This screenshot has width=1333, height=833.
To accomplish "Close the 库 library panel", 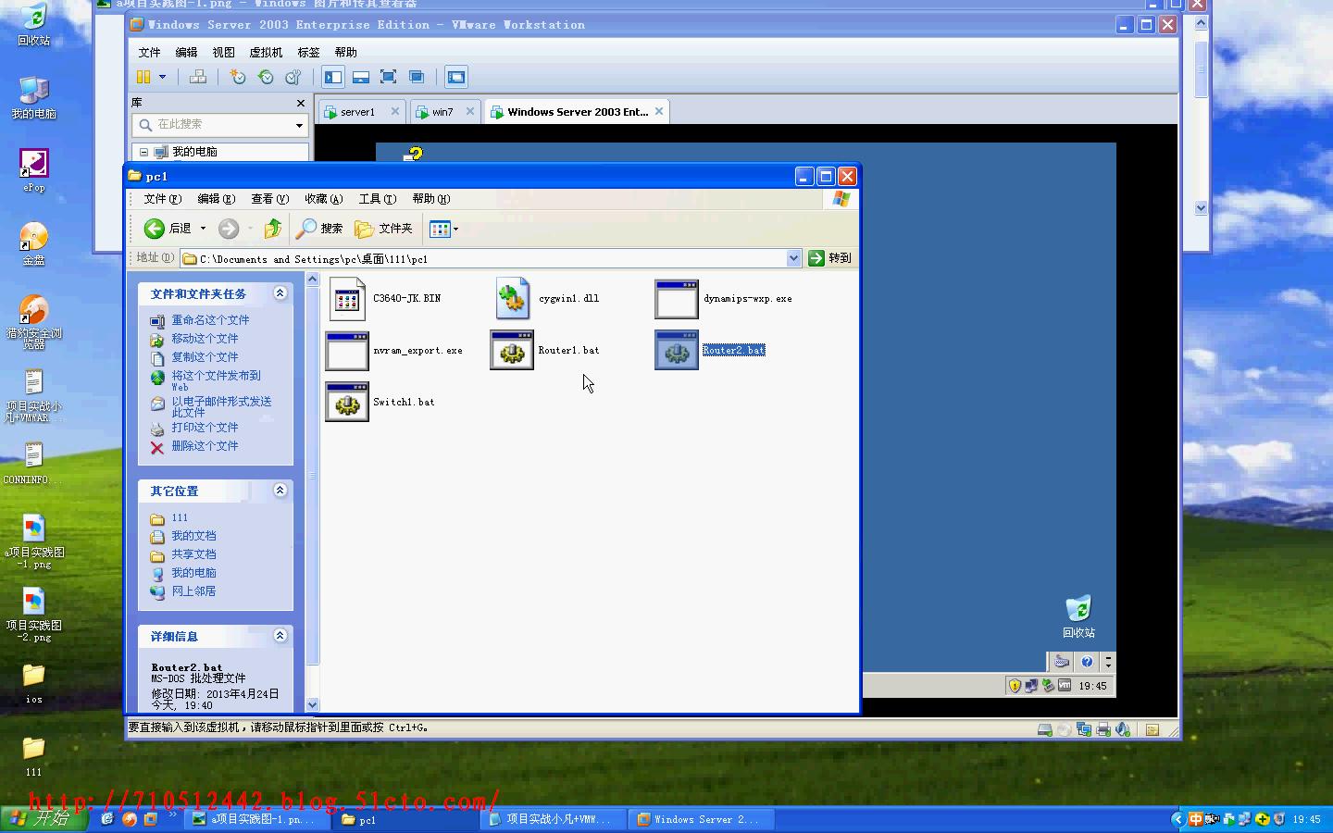I will click(300, 103).
